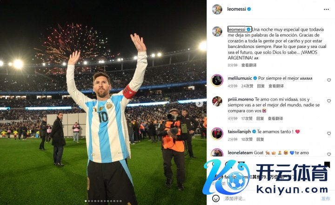This screenshot has height=205, width=335.
Task: Open melilumusic profile avatar
Action: (x=217, y=80)
